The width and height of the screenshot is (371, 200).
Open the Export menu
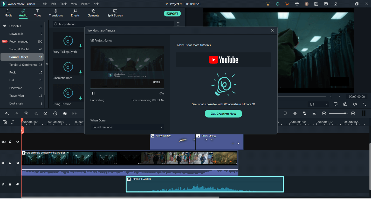tap(85, 4)
